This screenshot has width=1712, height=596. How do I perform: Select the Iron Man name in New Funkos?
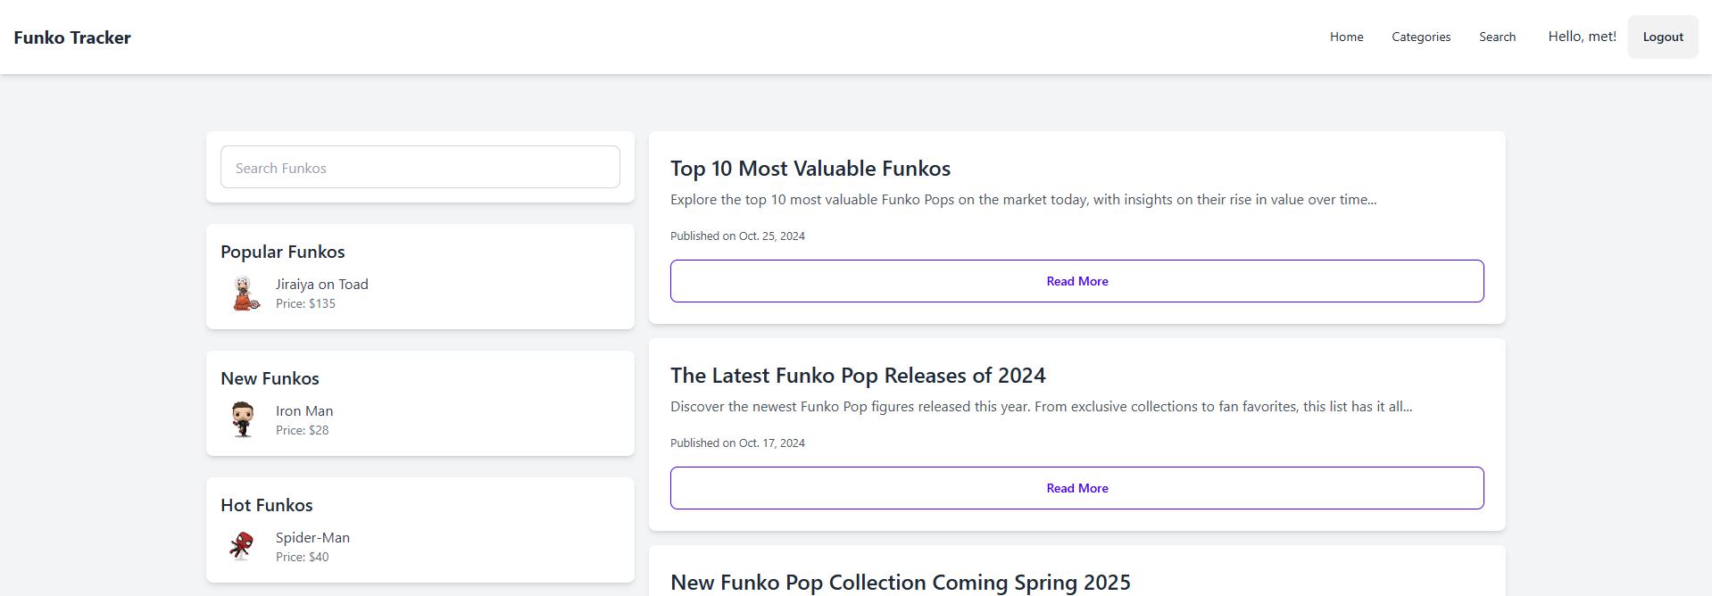click(303, 410)
